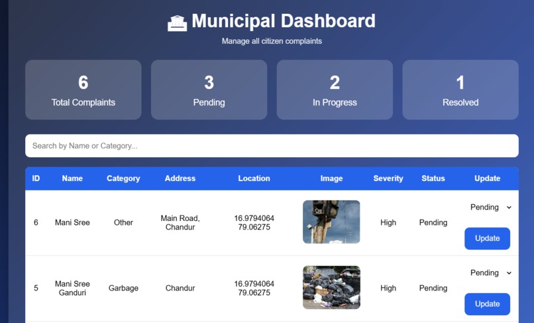Screen dimensions: 534x323
Task: Open the status dropdown for Mani Sree row 6
Action: click(490, 207)
